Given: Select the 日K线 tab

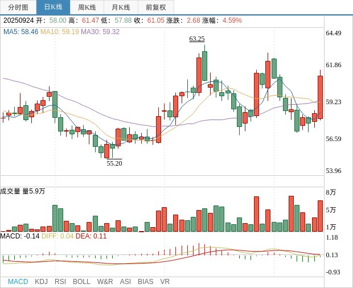Looking at the screenshot, I should pos(53,7).
